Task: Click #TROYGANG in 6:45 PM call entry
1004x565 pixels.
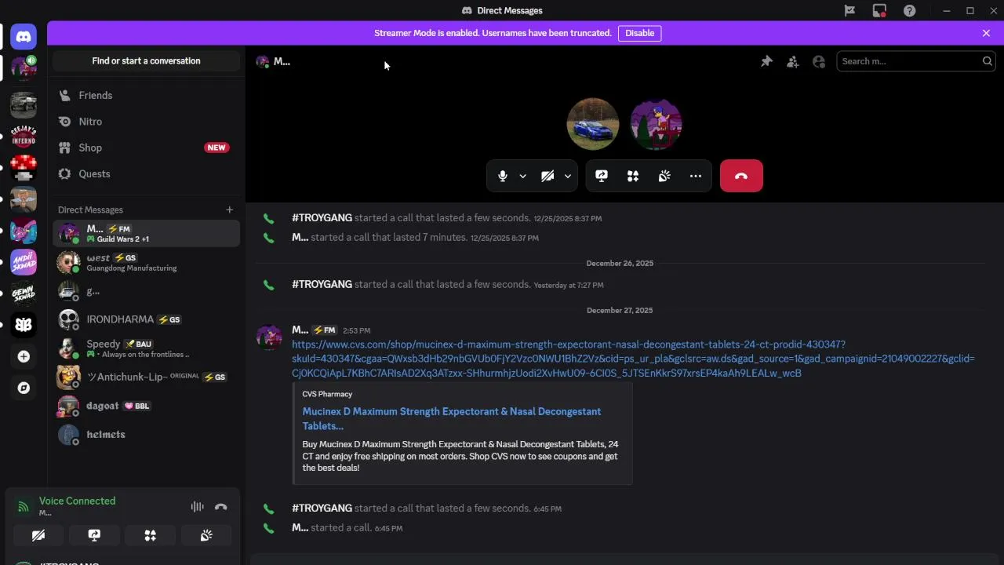Action: [x=322, y=508]
